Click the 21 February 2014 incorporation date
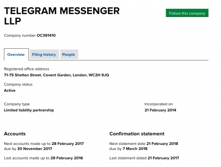This screenshot has height=167, width=221. pyautogui.click(x=160, y=110)
